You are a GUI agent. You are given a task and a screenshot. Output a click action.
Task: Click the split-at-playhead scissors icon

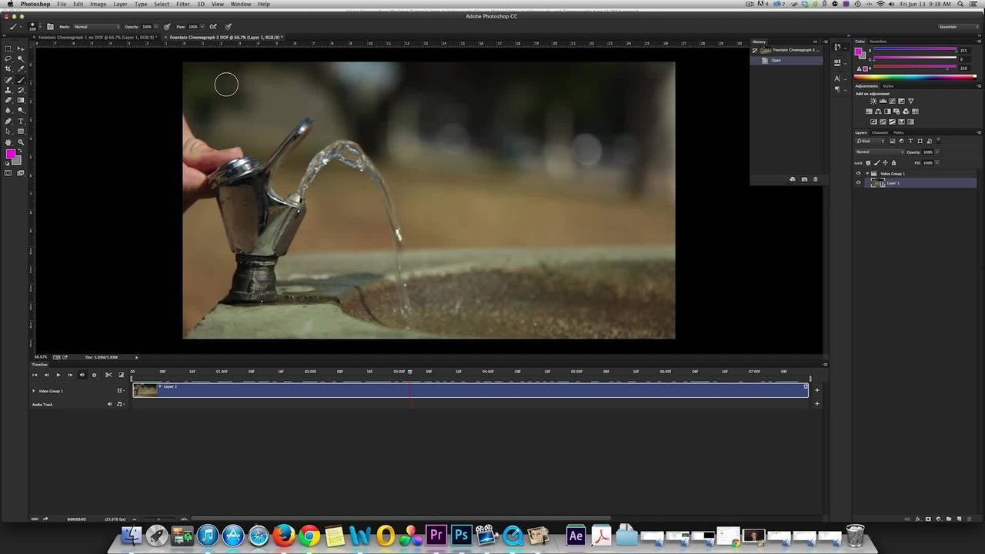(109, 375)
